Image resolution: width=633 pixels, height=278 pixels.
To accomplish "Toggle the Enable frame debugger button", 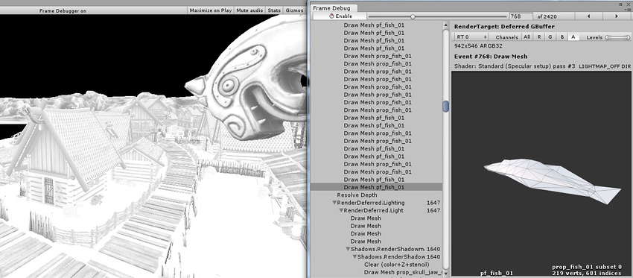I will (x=340, y=16).
